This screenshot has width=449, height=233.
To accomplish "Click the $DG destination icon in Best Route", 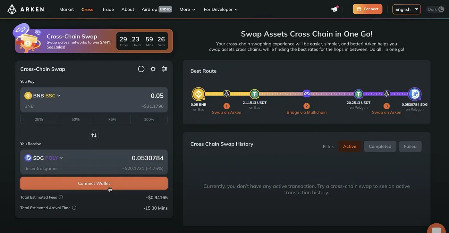I will [x=415, y=94].
